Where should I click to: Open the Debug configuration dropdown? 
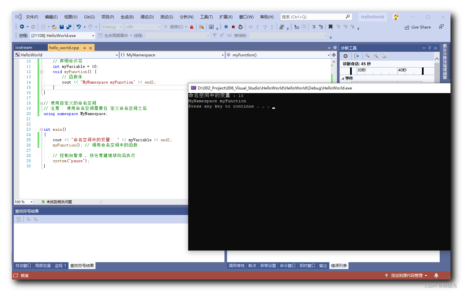(x=112, y=27)
